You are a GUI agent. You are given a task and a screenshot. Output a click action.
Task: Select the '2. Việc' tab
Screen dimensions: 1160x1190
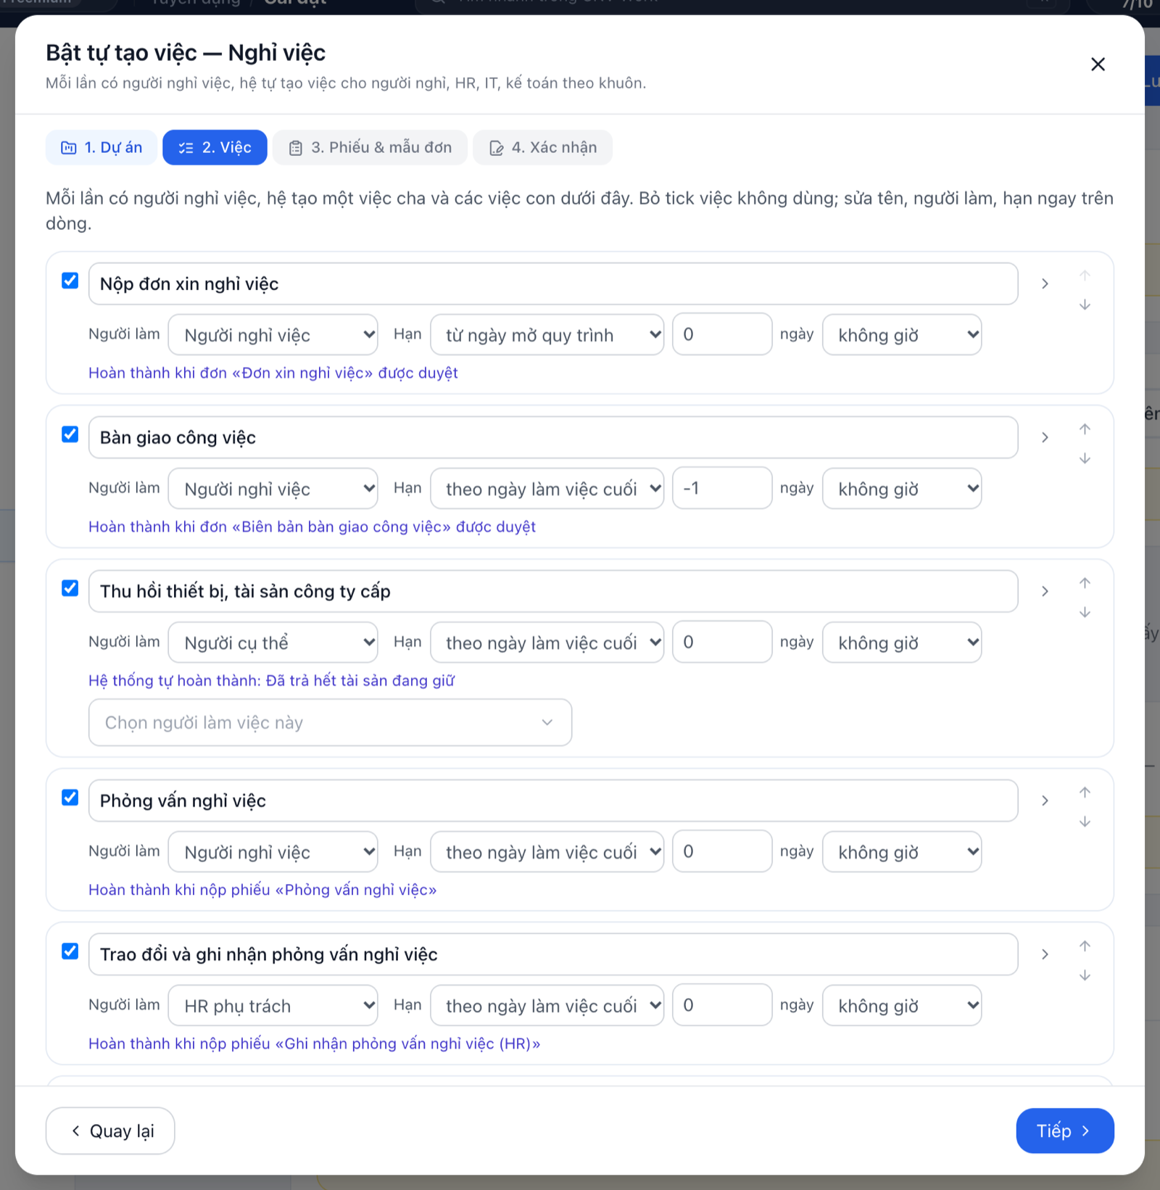(x=215, y=148)
